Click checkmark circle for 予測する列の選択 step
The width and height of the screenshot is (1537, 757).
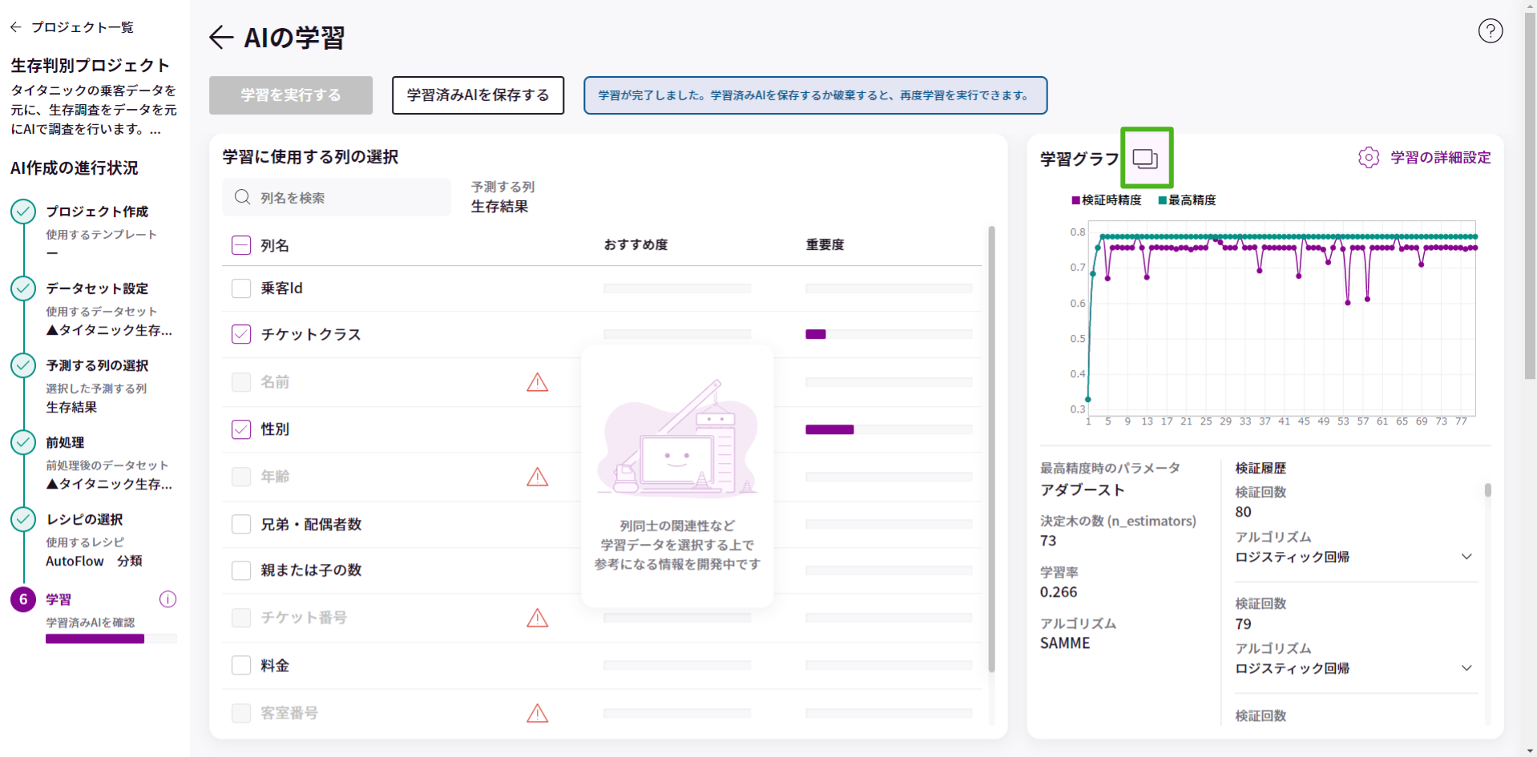23,365
